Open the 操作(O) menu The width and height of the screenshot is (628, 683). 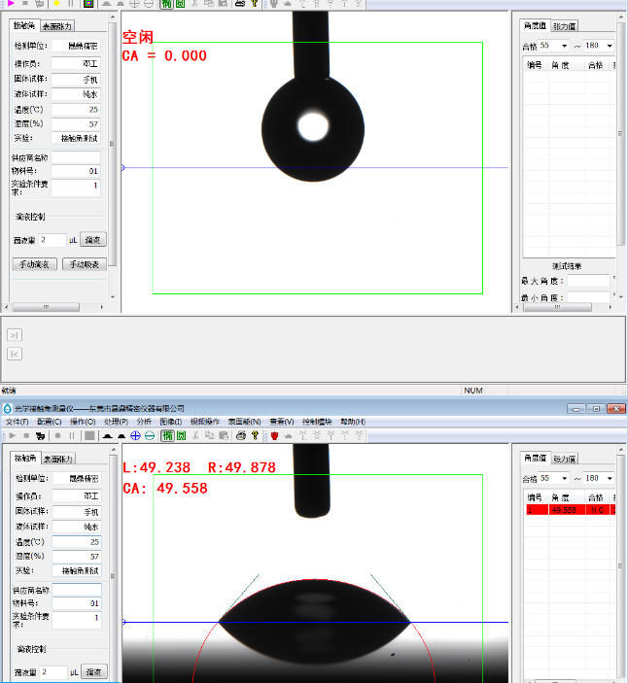click(83, 422)
